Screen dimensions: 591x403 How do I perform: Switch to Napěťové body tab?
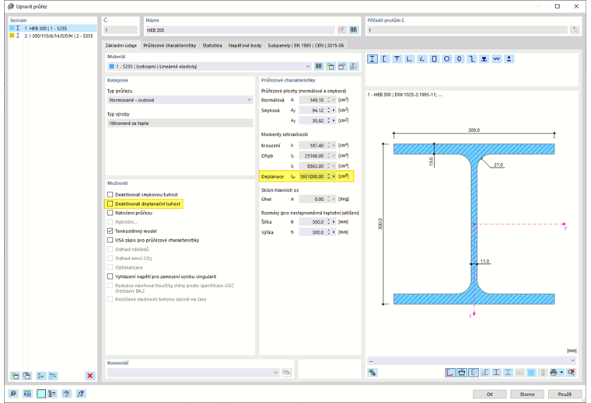[x=245, y=45]
